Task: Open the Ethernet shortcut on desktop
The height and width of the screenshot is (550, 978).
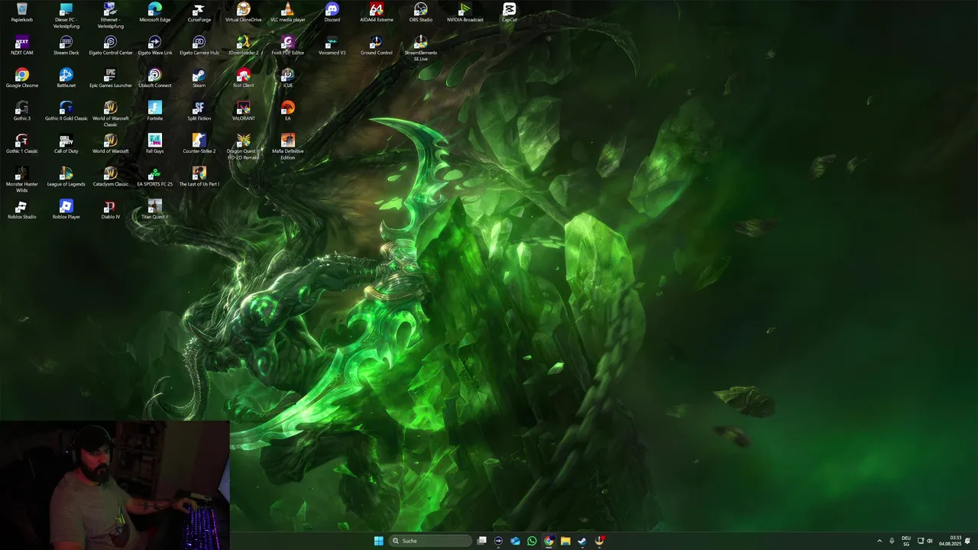Action: (x=111, y=15)
